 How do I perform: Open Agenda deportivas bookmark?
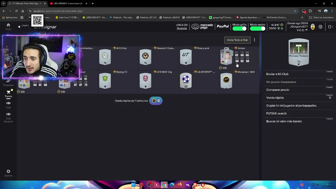(x=248, y=18)
